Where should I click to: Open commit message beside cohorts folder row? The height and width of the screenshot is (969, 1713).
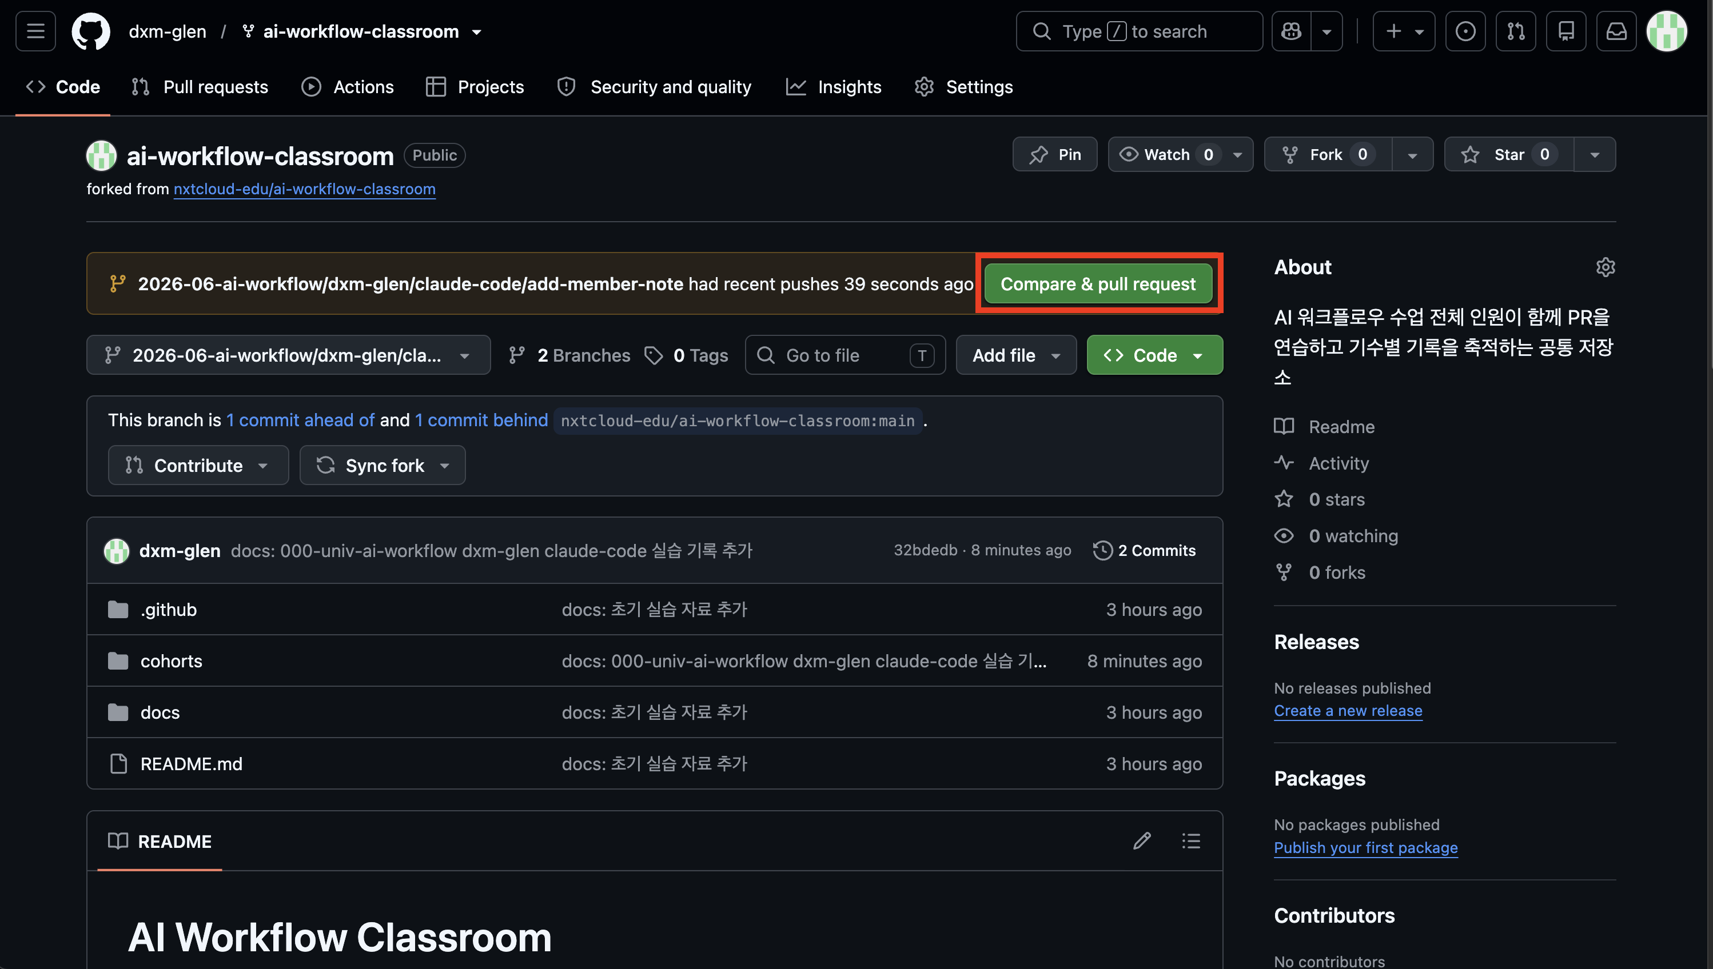[804, 661]
